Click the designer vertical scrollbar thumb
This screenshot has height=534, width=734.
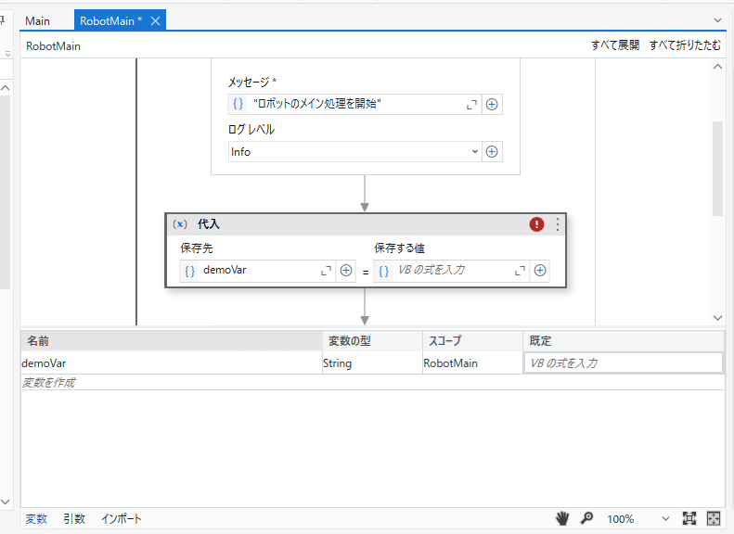coord(717,169)
